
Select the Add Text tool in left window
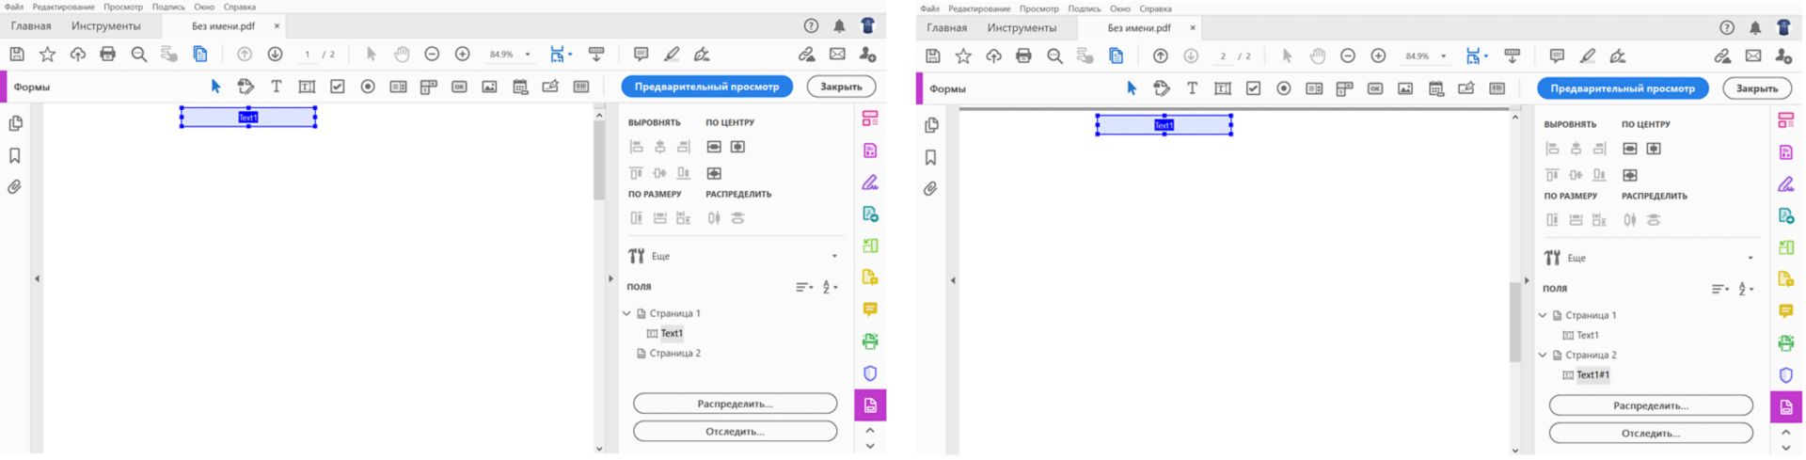point(277,87)
